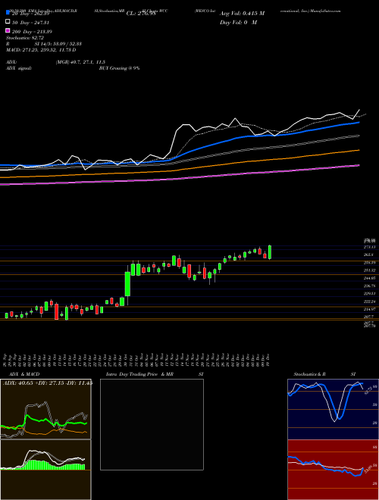Open the empty intraday trading price chart box
The height and width of the screenshot is (500, 379).
tap(152, 424)
